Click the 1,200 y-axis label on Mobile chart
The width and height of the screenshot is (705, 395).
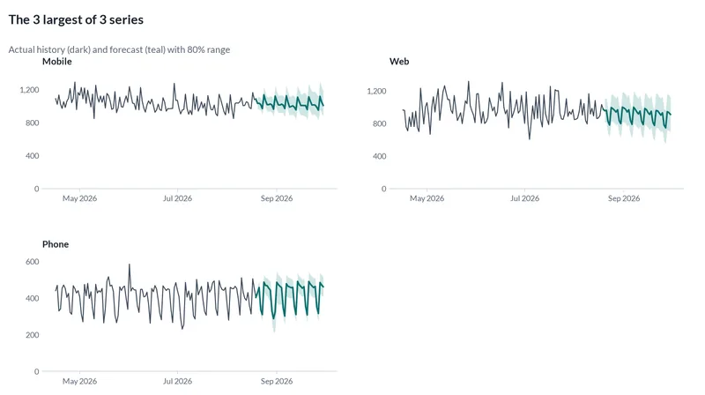click(29, 90)
